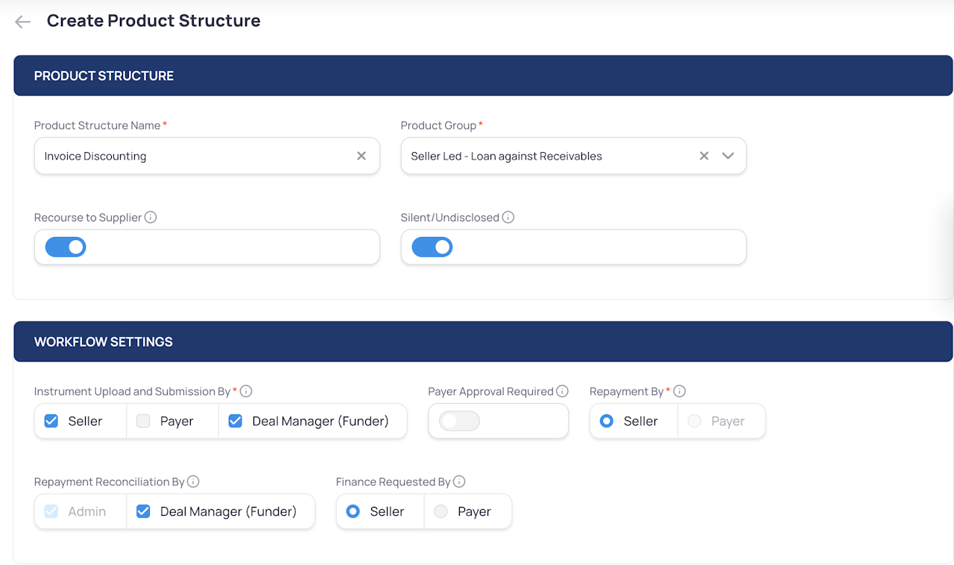
Task: Uncheck the Seller upload checkbox
Action: pyautogui.click(x=51, y=421)
